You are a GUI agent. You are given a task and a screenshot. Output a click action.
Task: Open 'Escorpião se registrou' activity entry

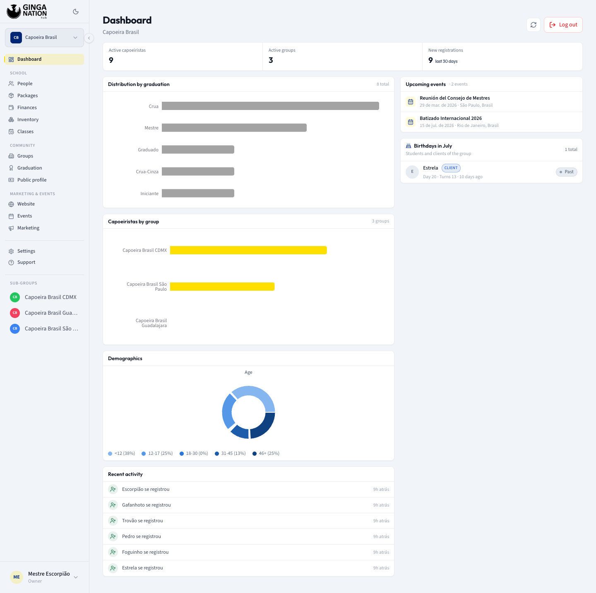[248, 490]
